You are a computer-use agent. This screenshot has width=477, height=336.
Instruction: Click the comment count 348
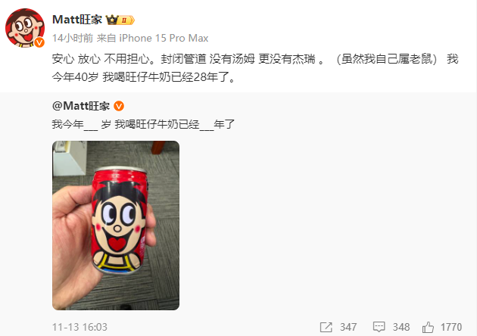click(x=401, y=327)
